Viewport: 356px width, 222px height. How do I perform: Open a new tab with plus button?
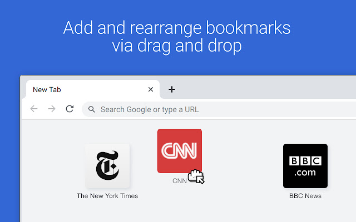[x=172, y=89]
